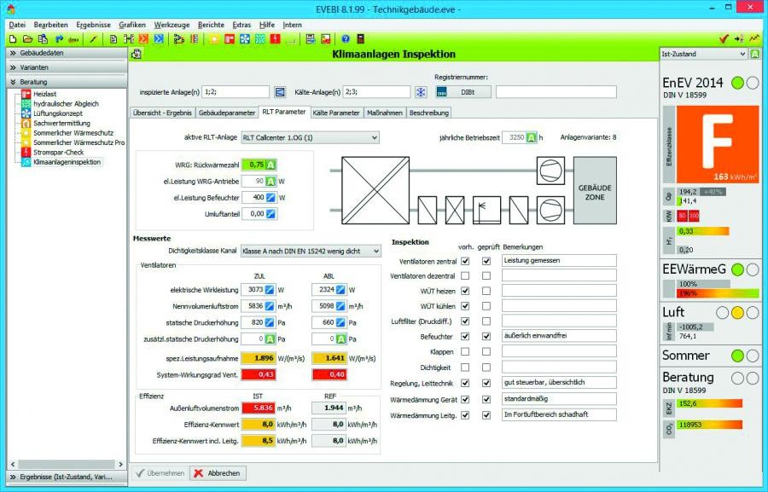The width and height of the screenshot is (768, 492).
Task: Click the brown door exit icon
Action: coord(360,39)
